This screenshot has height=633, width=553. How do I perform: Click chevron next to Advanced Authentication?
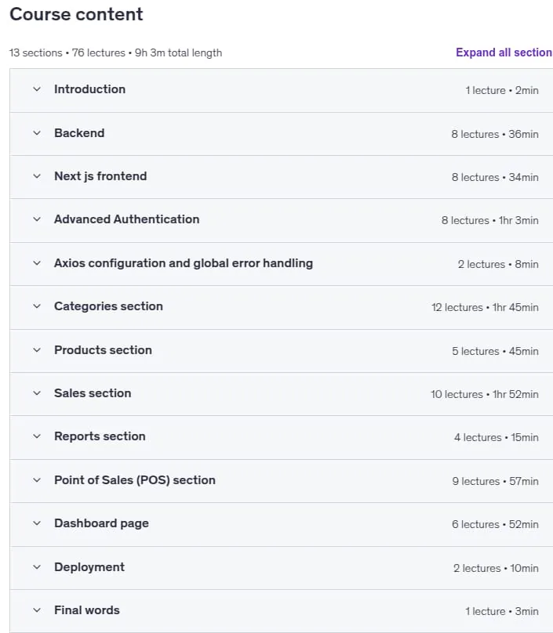click(x=37, y=219)
